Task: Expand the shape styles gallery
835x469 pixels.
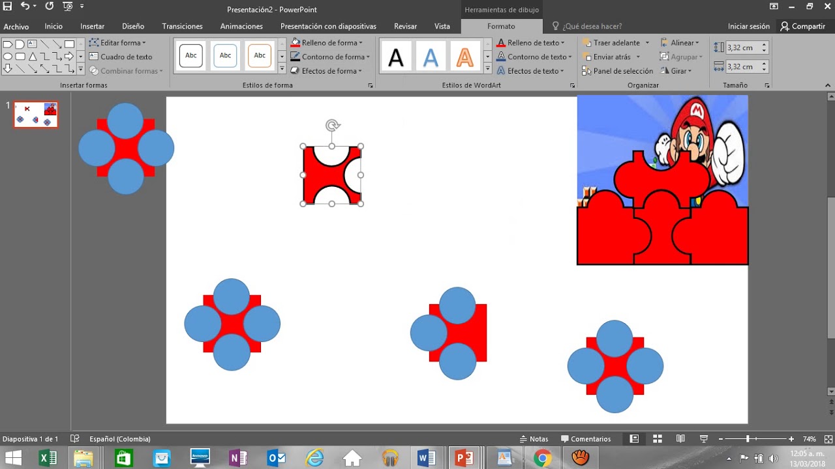Action: point(282,68)
